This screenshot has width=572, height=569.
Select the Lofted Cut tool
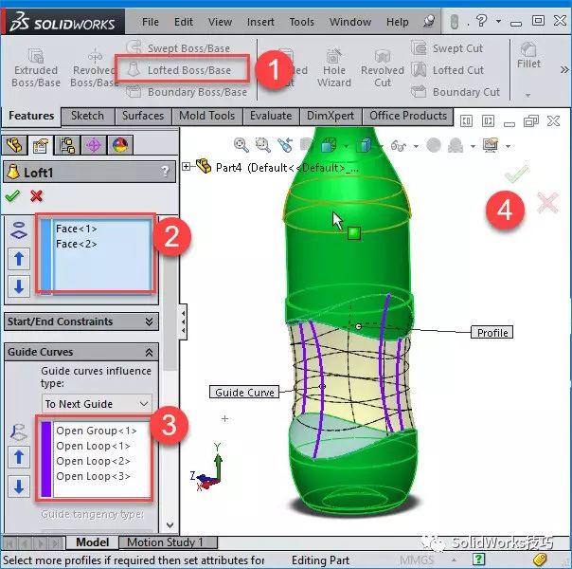click(x=447, y=70)
